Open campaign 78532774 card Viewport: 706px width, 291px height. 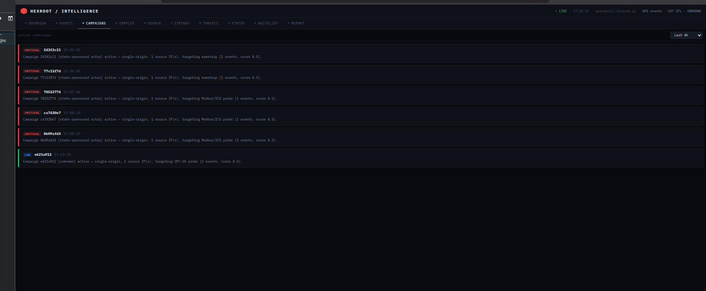point(360,95)
